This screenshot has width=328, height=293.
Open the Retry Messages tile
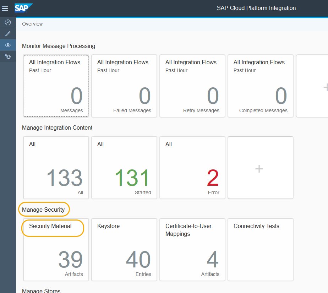(192, 86)
